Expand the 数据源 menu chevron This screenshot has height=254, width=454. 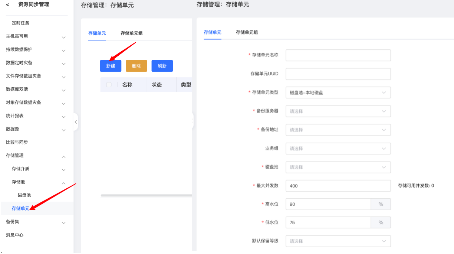click(x=63, y=130)
